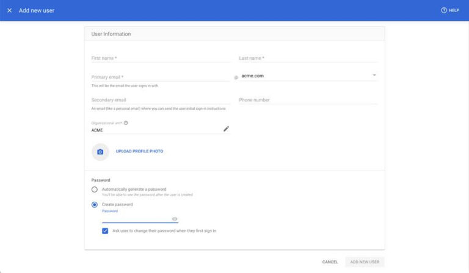This screenshot has height=273, width=469.
Task: Select the Create password radio button
Action: pos(95,205)
